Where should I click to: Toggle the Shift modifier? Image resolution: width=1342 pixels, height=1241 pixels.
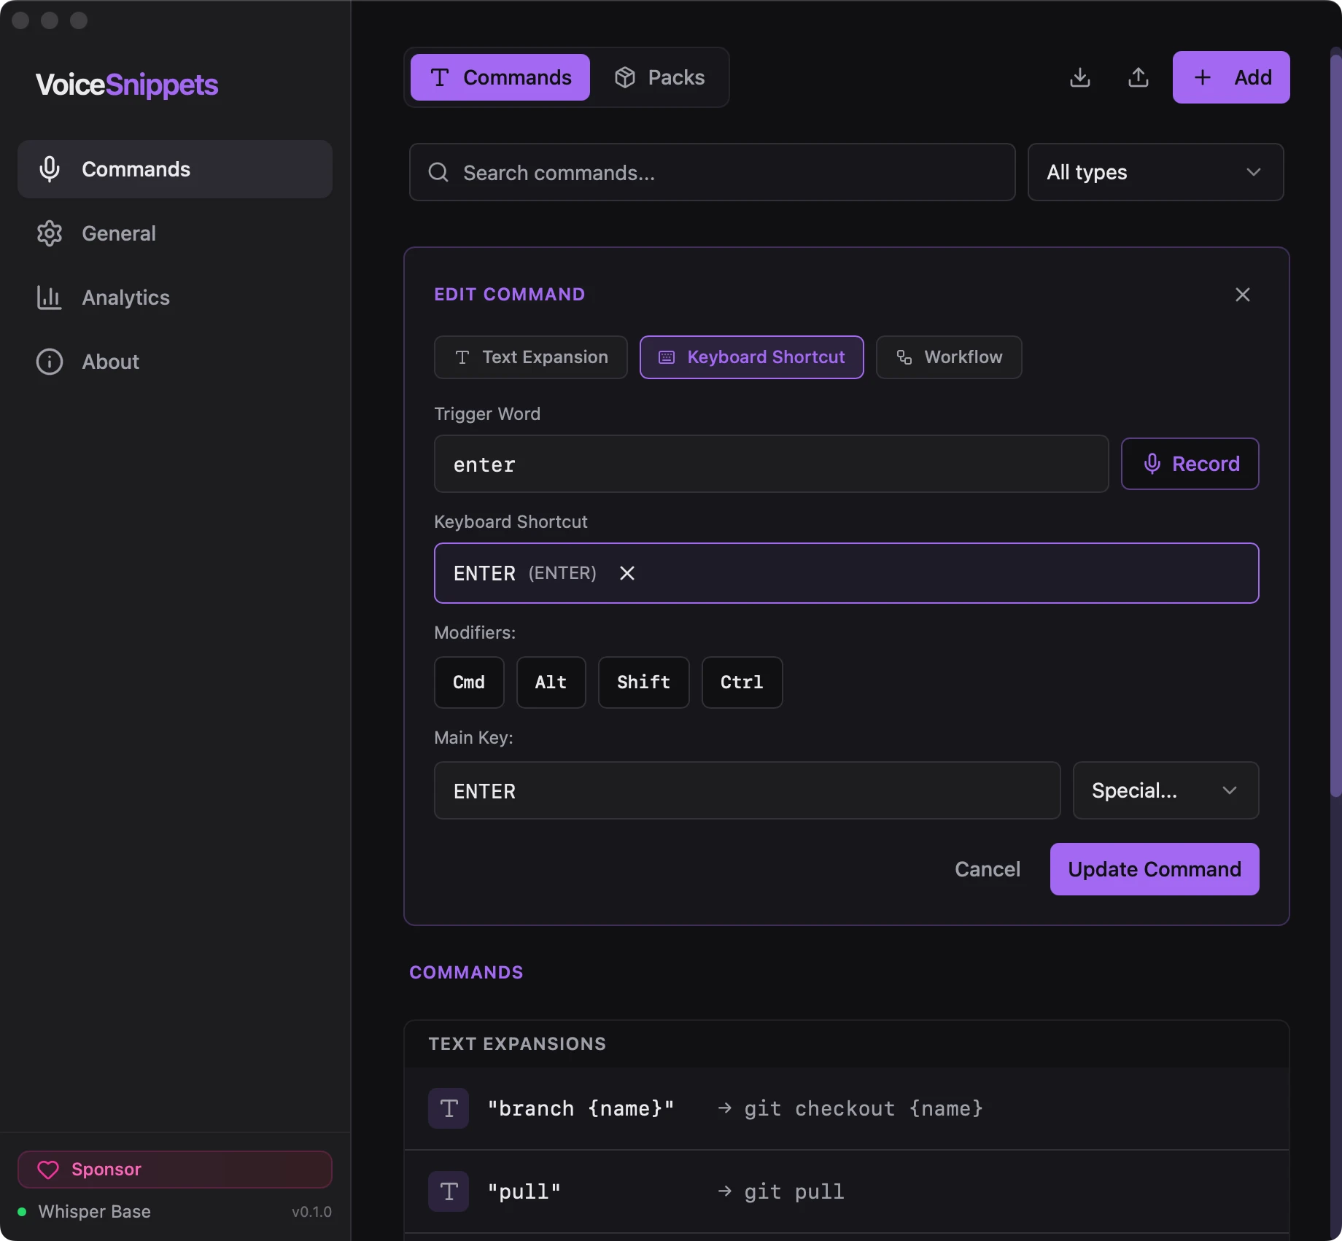point(644,682)
